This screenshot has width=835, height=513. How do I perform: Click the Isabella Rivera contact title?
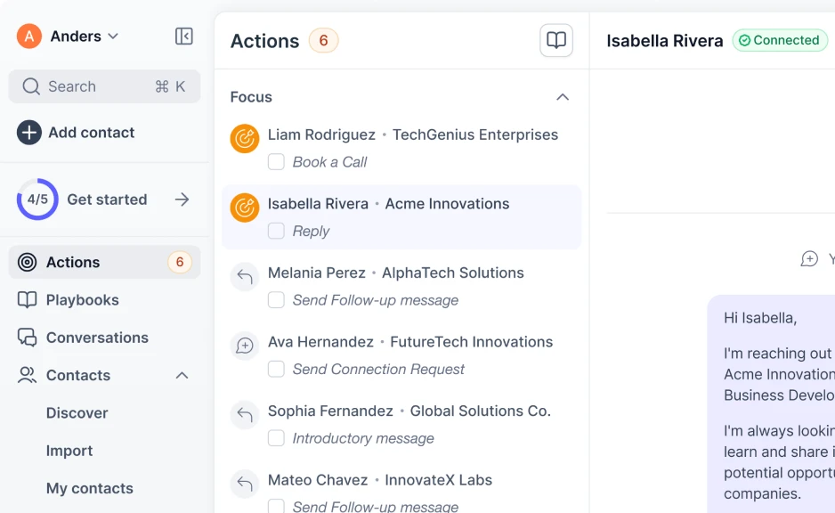[665, 40]
